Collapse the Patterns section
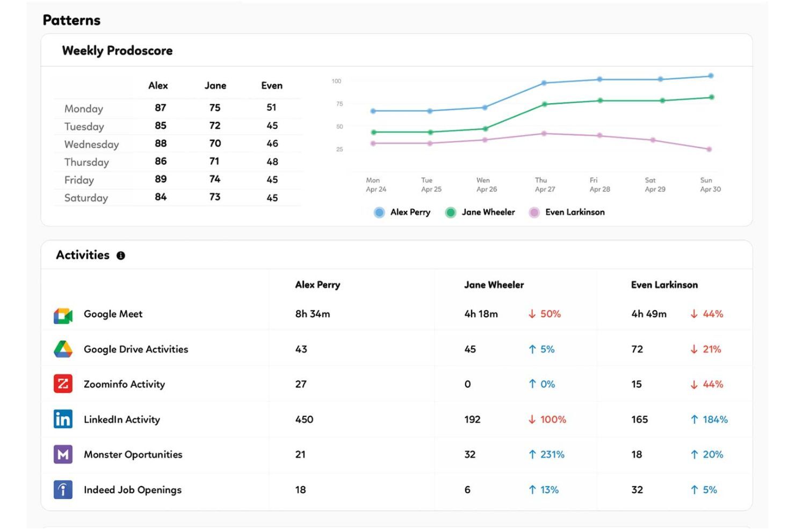This screenshot has width=795, height=530. [x=71, y=20]
